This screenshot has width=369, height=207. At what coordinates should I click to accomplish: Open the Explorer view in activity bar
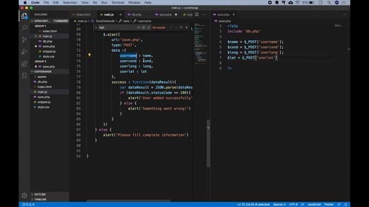point(24,16)
